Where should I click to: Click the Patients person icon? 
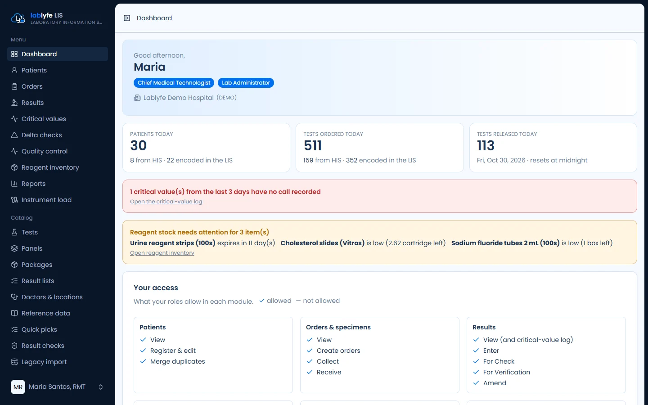click(x=14, y=70)
